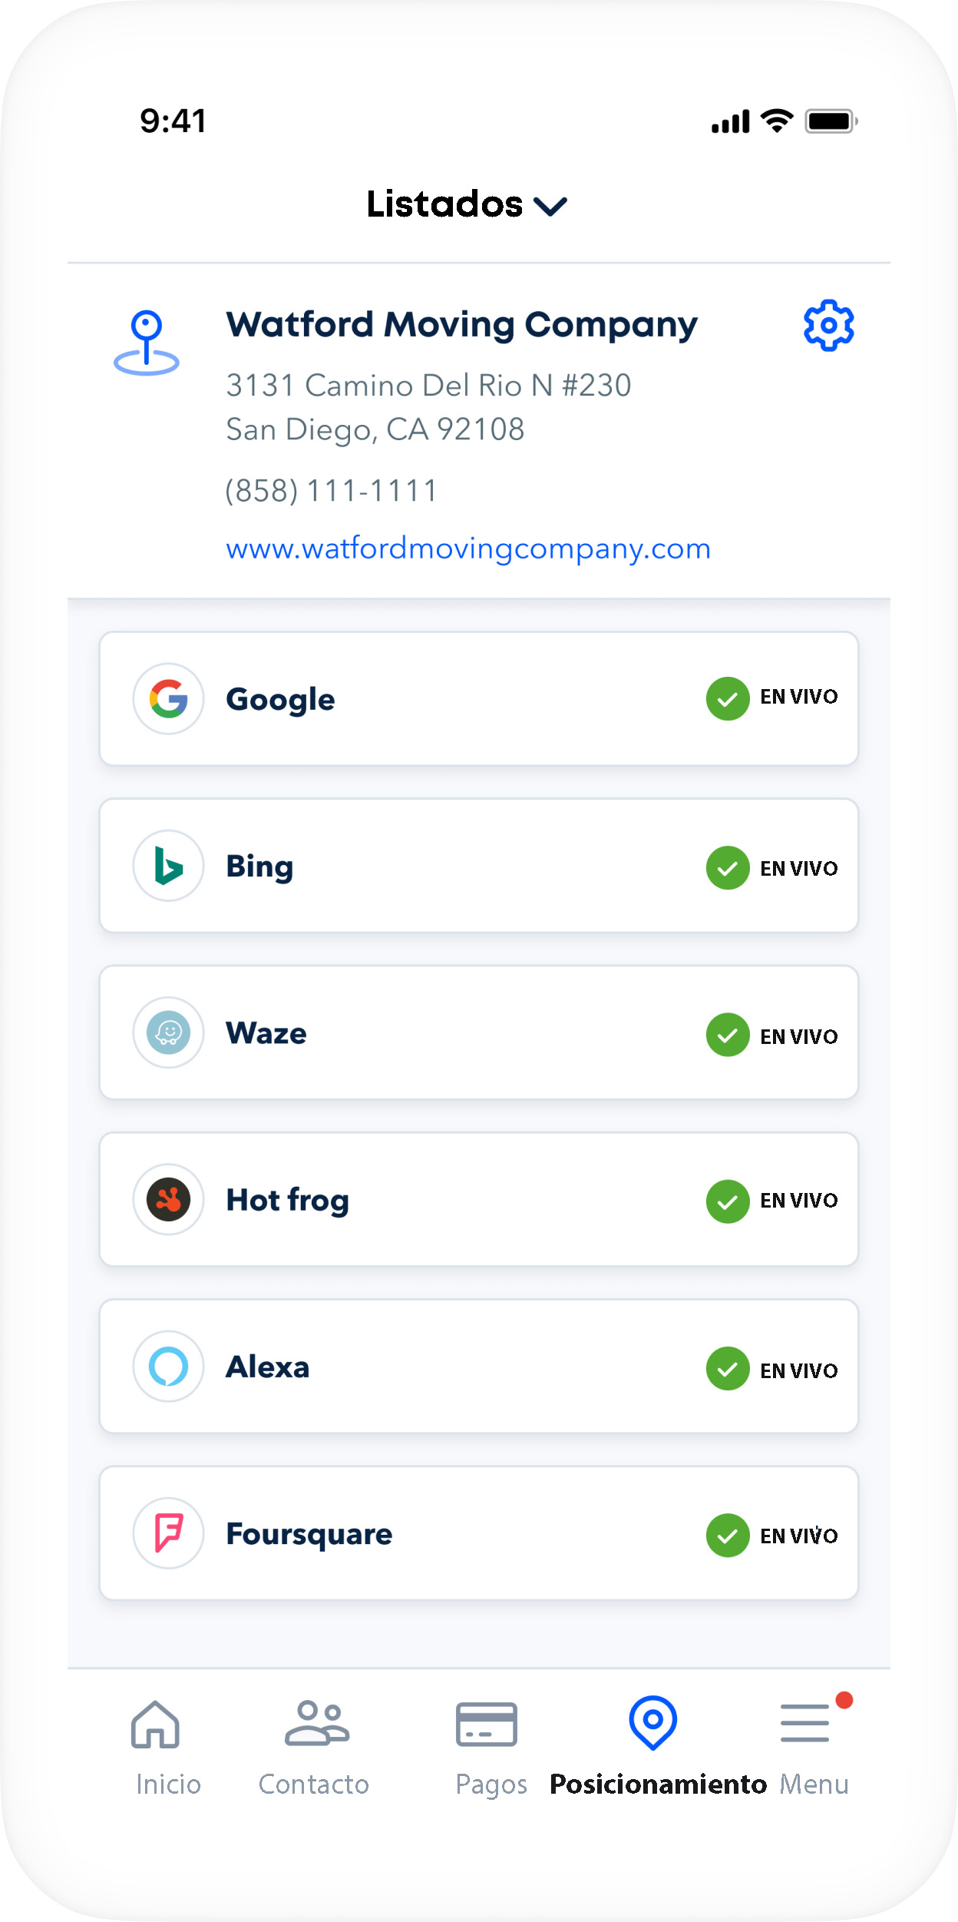Expand the Listados dropdown chevron
958x1922 pixels.
(x=550, y=206)
